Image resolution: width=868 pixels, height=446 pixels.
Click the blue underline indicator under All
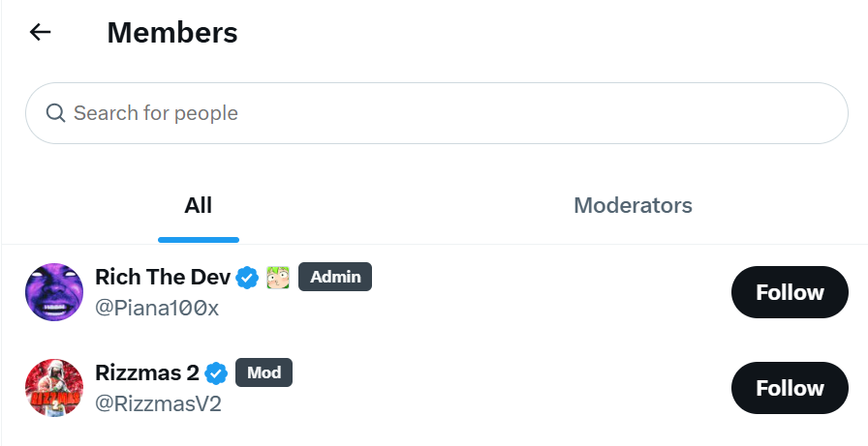(x=198, y=239)
